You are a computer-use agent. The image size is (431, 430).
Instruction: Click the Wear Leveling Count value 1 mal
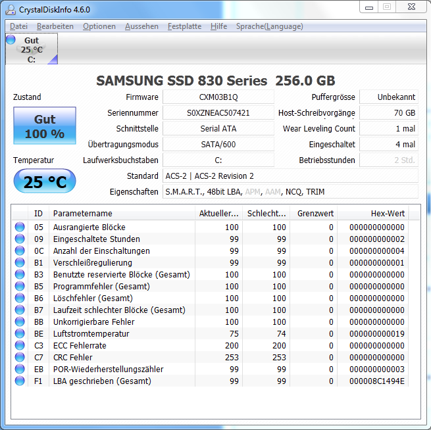389,128
